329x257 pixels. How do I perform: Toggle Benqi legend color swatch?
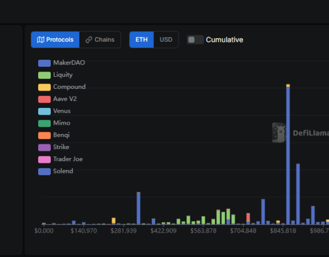(x=44, y=135)
